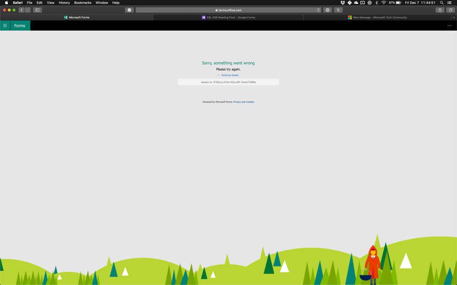Click the Forms logo in the header
Screen dimensions: 457x285
click(19, 26)
